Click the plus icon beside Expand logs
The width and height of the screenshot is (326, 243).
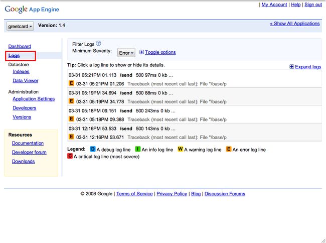[292, 67]
